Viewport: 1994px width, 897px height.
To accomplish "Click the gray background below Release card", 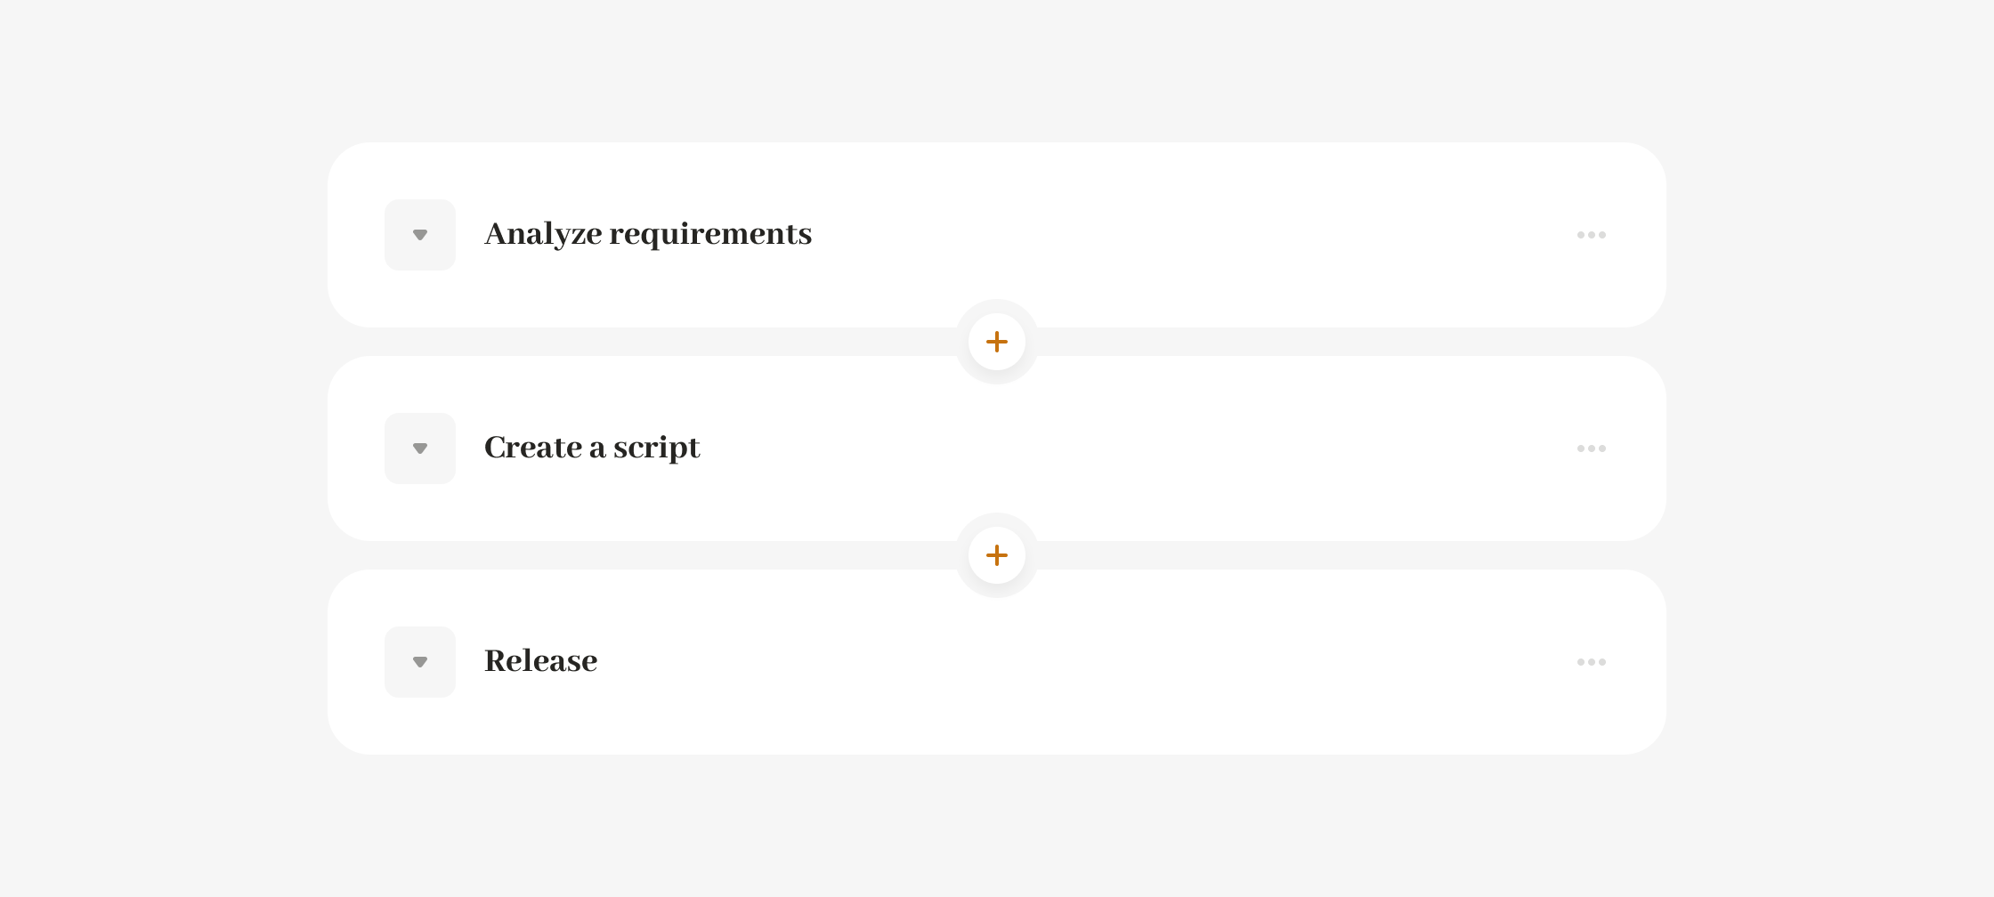I will [x=997, y=828].
